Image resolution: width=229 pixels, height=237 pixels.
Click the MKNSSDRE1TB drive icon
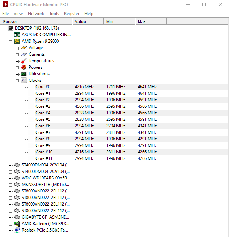[x=17, y=185]
